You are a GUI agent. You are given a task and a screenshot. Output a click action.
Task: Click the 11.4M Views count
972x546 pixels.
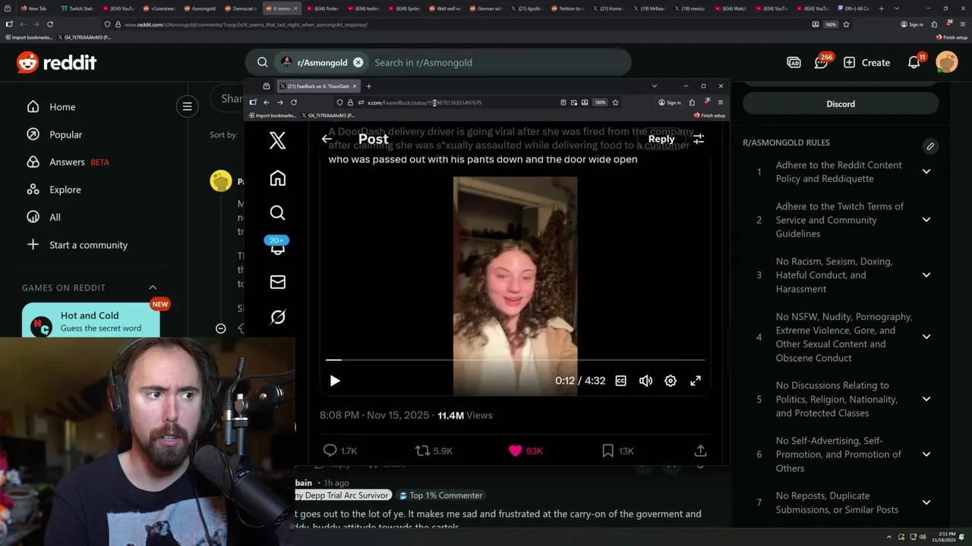465,416
